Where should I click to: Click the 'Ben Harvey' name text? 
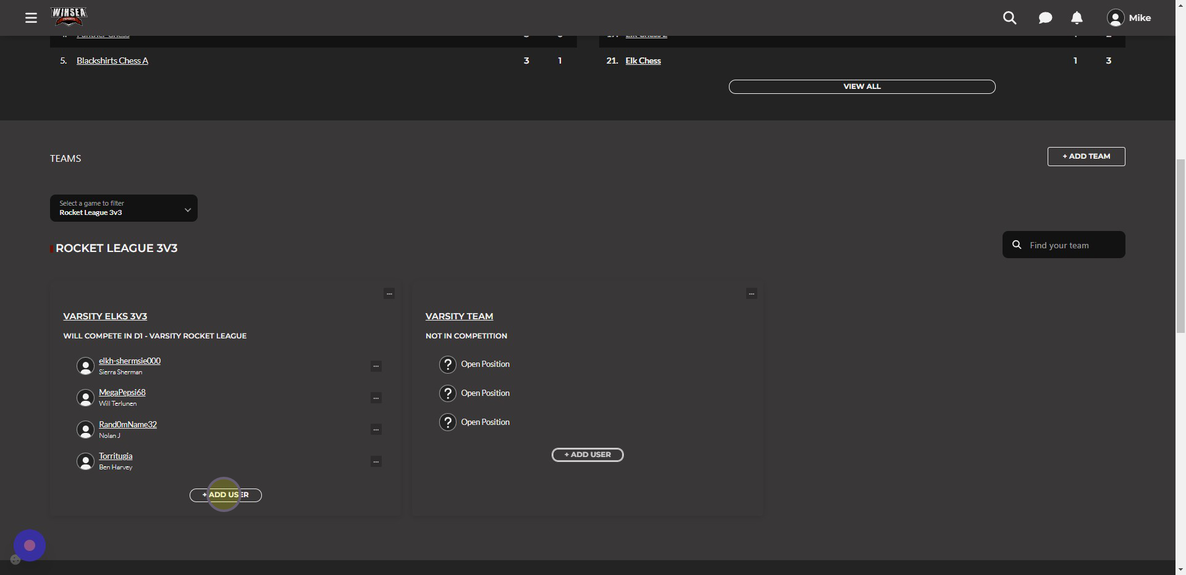[116, 468]
